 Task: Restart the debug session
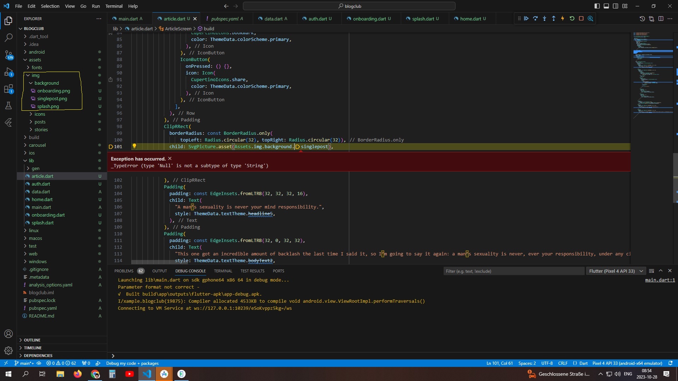tap(572, 19)
